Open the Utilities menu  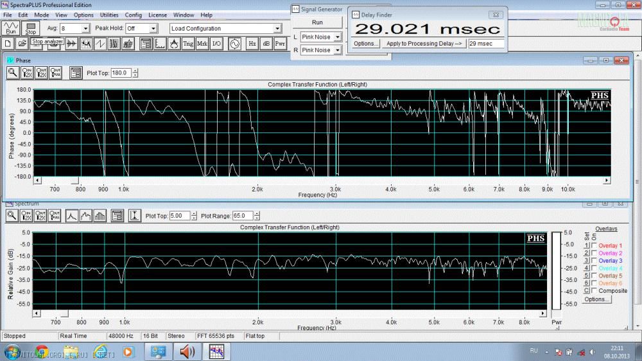click(109, 15)
